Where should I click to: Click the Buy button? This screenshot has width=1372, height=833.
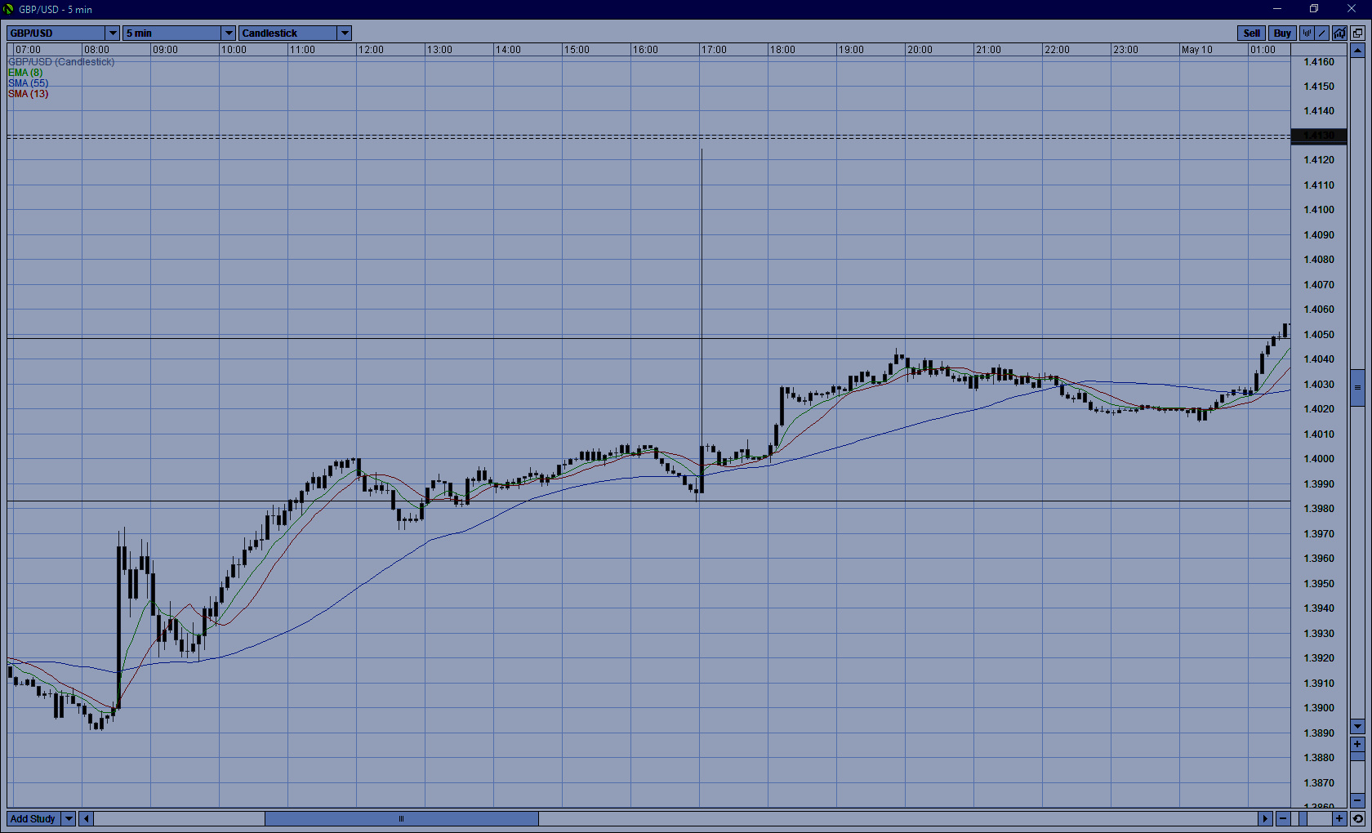pyautogui.click(x=1282, y=33)
